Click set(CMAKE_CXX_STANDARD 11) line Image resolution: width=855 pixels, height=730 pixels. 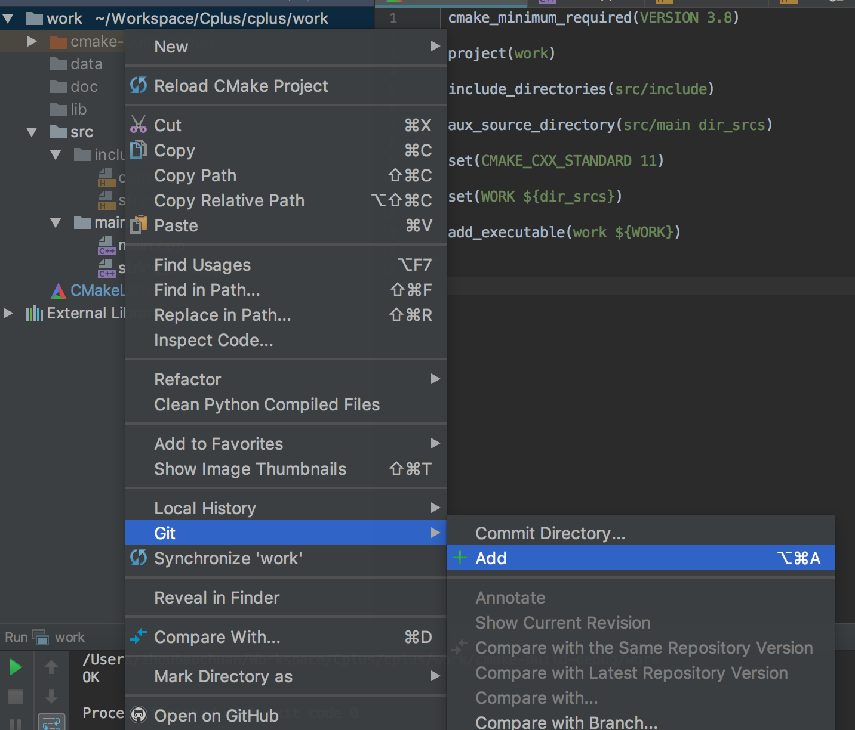pos(556,160)
